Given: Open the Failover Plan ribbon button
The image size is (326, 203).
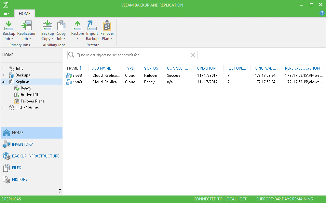Looking at the screenshot, I should click(107, 30).
